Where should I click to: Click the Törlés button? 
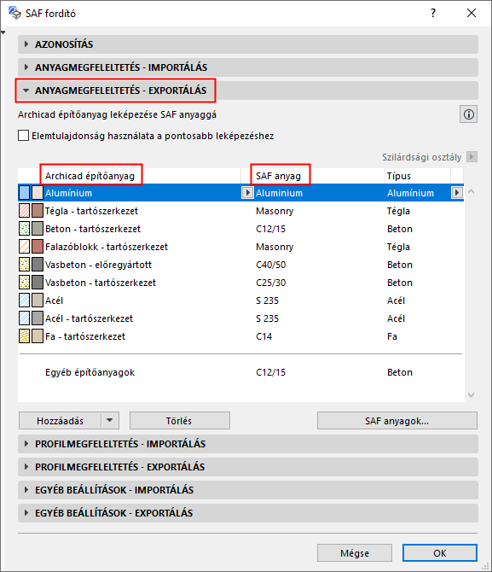tap(180, 421)
